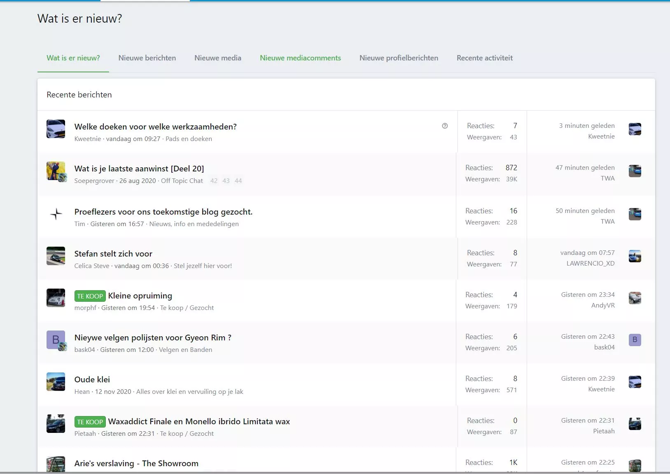
Task: Jump to latest post '47 minuten geleden'
Action: [585, 168]
